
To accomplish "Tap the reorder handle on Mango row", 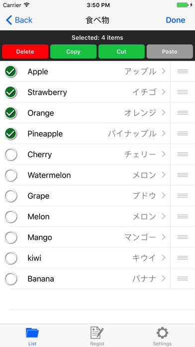I will [x=183, y=237].
